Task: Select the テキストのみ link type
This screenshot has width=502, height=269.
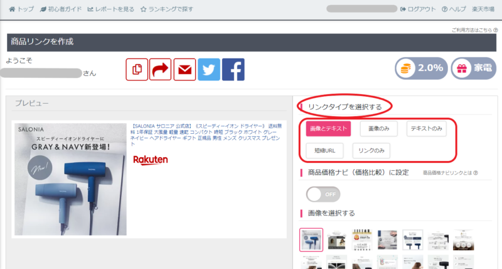Action: [x=427, y=129]
